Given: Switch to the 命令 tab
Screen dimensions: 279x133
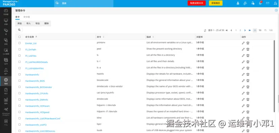Looking at the screenshot, I should [x=18, y=17].
